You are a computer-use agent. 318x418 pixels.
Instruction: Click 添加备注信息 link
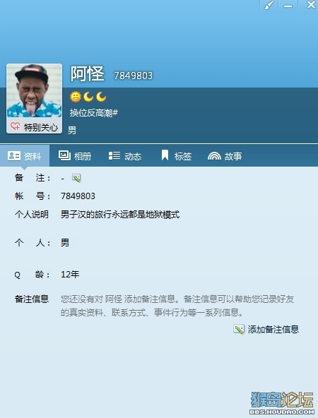(x=273, y=330)
